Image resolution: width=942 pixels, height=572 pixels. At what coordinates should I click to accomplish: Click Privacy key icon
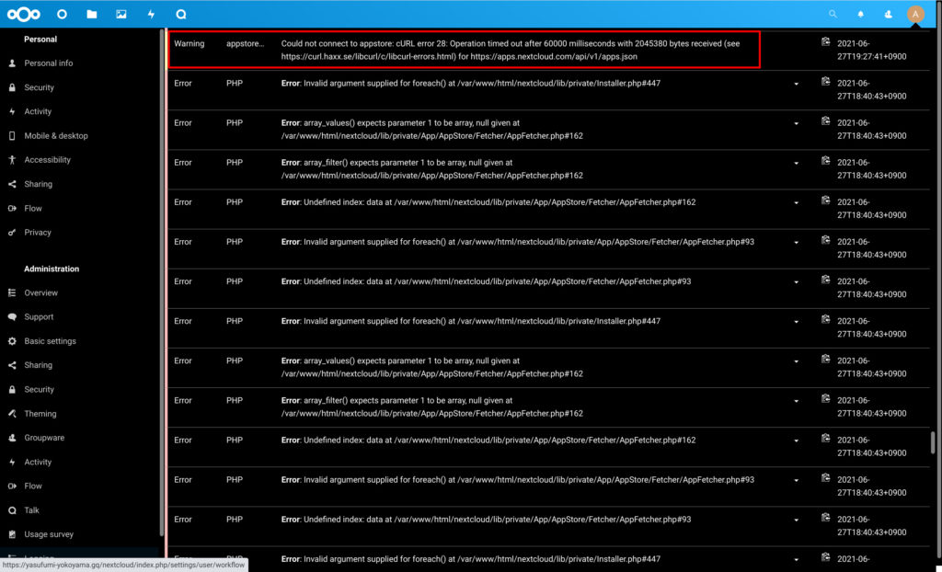pyautogui.click(x=12, y=233)
